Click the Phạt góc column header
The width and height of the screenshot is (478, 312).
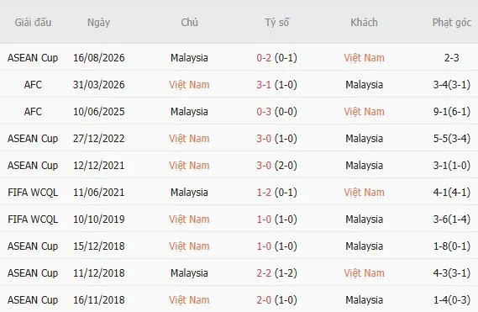tap(451, 23)
